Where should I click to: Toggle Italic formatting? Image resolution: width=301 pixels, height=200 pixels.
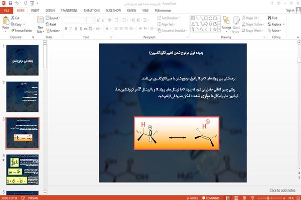71,29
